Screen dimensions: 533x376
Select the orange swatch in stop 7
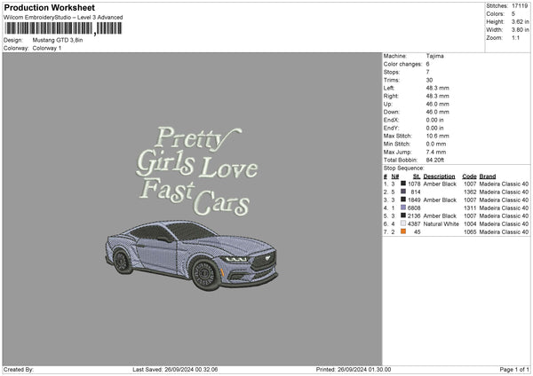pyautogui.click(x=403, y=231)
